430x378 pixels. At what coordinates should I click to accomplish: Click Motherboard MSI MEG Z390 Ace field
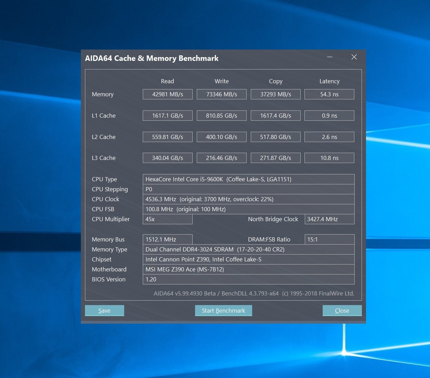(x=249, y=269)
